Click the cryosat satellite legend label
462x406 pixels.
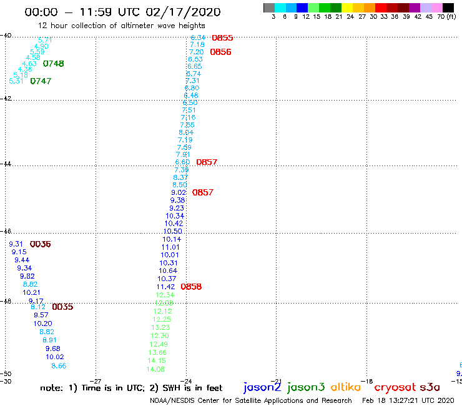point(395,388)
